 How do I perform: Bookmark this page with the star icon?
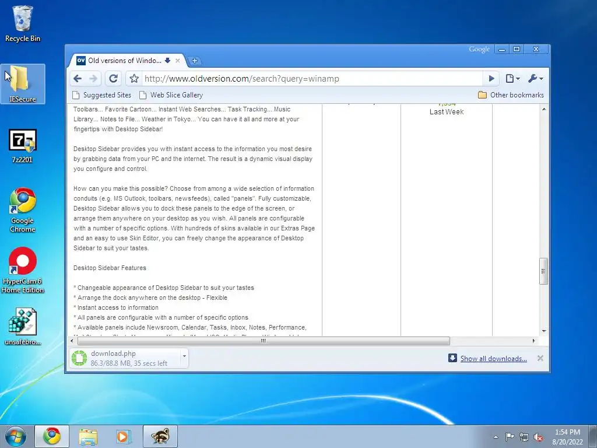tap(134, 79)
